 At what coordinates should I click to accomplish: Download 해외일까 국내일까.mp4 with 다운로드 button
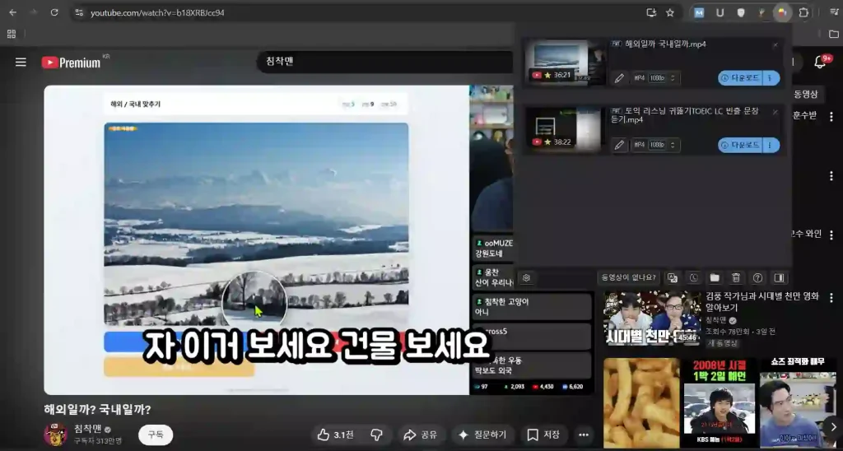point(740,78)
